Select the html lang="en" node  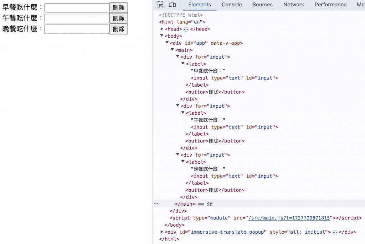182,22
